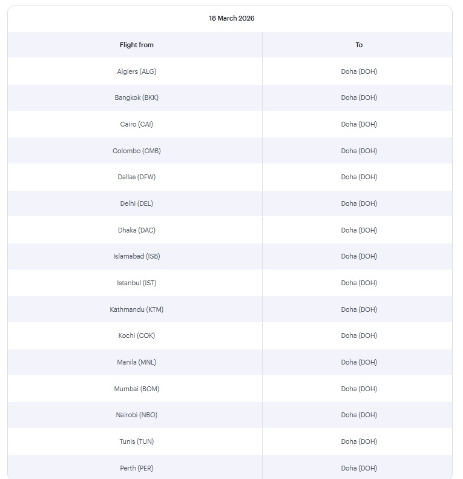The image size is (463, 479).
Task: Select the Algiers (ALG) cell
Action: tap(136, 71)
